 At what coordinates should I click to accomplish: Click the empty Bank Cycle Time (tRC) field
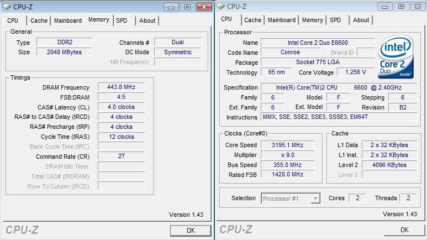click(x=121, y=147)
